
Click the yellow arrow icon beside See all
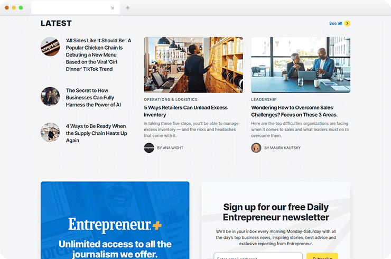point(347,23)
